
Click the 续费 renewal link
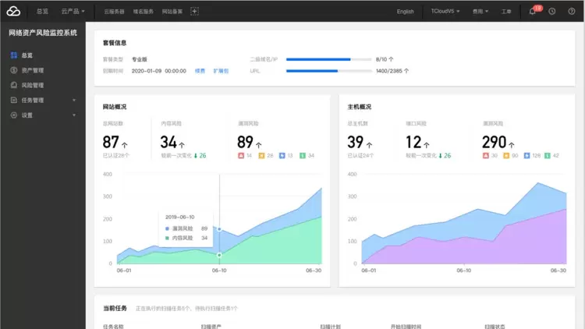point(200,71)
